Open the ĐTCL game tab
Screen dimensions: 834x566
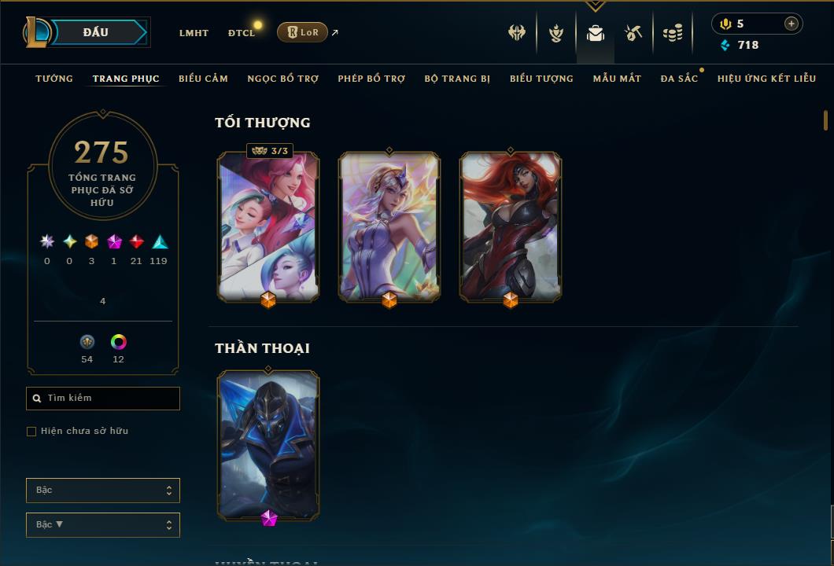(x=242, y=33)
